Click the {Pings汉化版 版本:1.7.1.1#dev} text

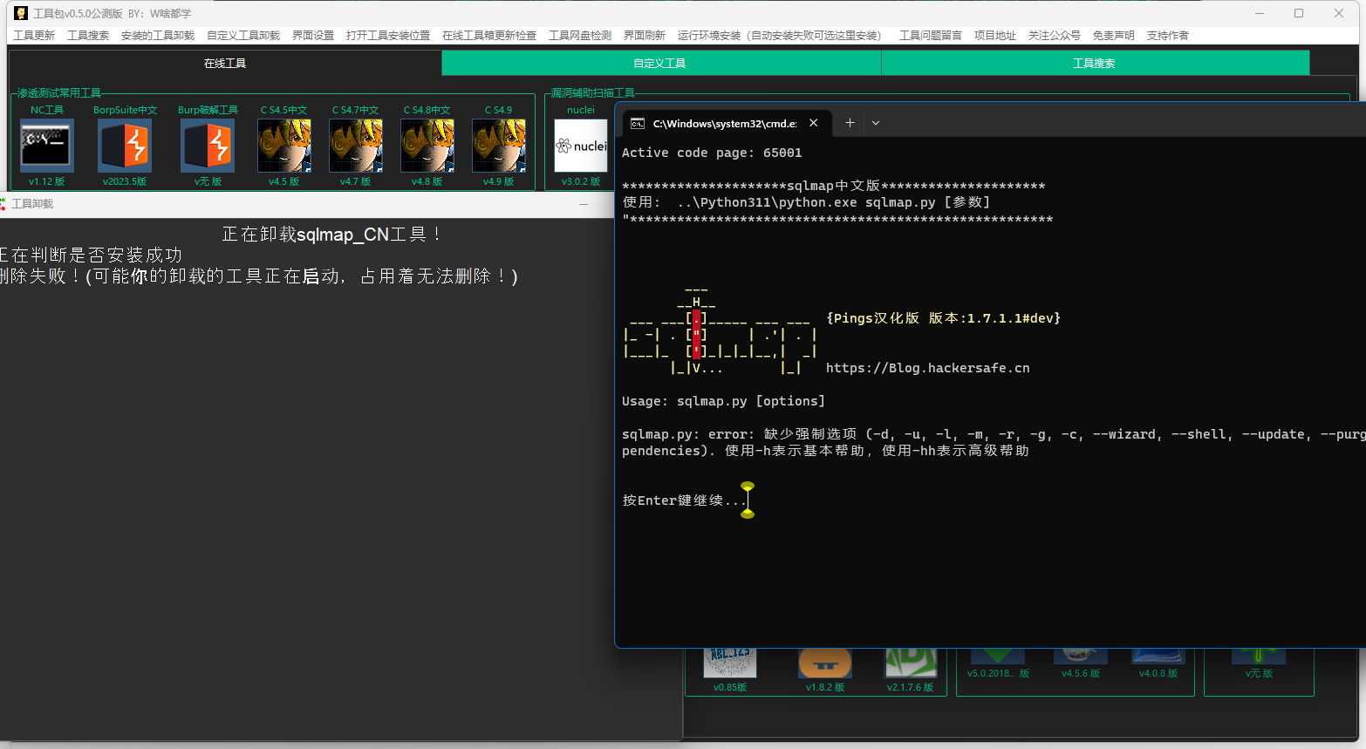[944, 318]
